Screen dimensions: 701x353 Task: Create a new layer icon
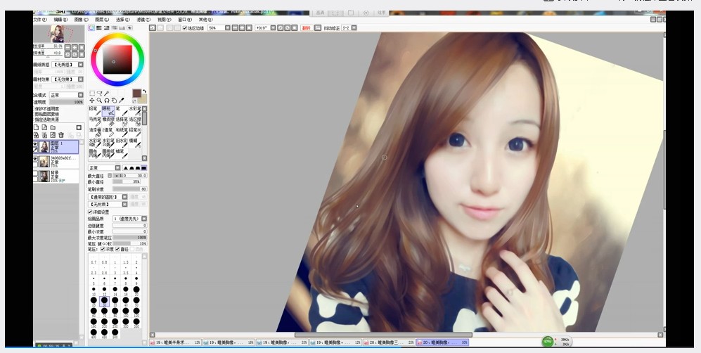coord(37,127)
